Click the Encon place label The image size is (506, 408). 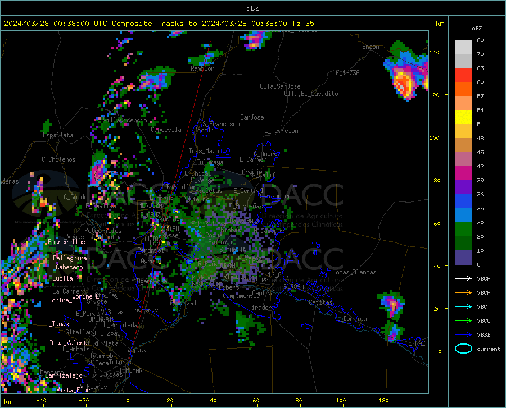371,47
